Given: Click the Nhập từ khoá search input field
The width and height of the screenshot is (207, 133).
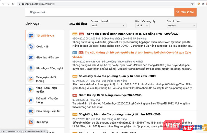Looking at the screenshot, I should (100, 12).
